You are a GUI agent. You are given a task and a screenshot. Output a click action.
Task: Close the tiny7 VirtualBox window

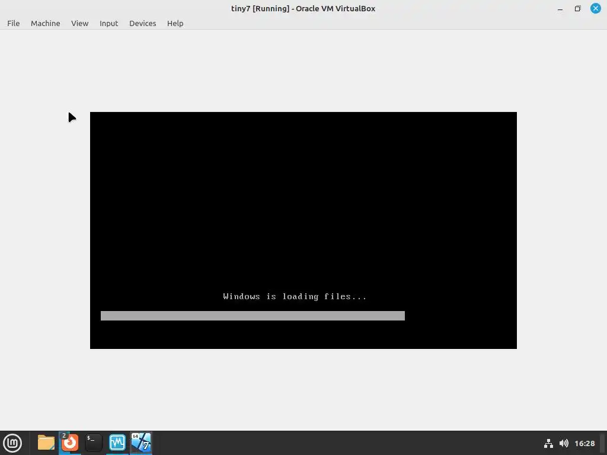pos(595,8)
